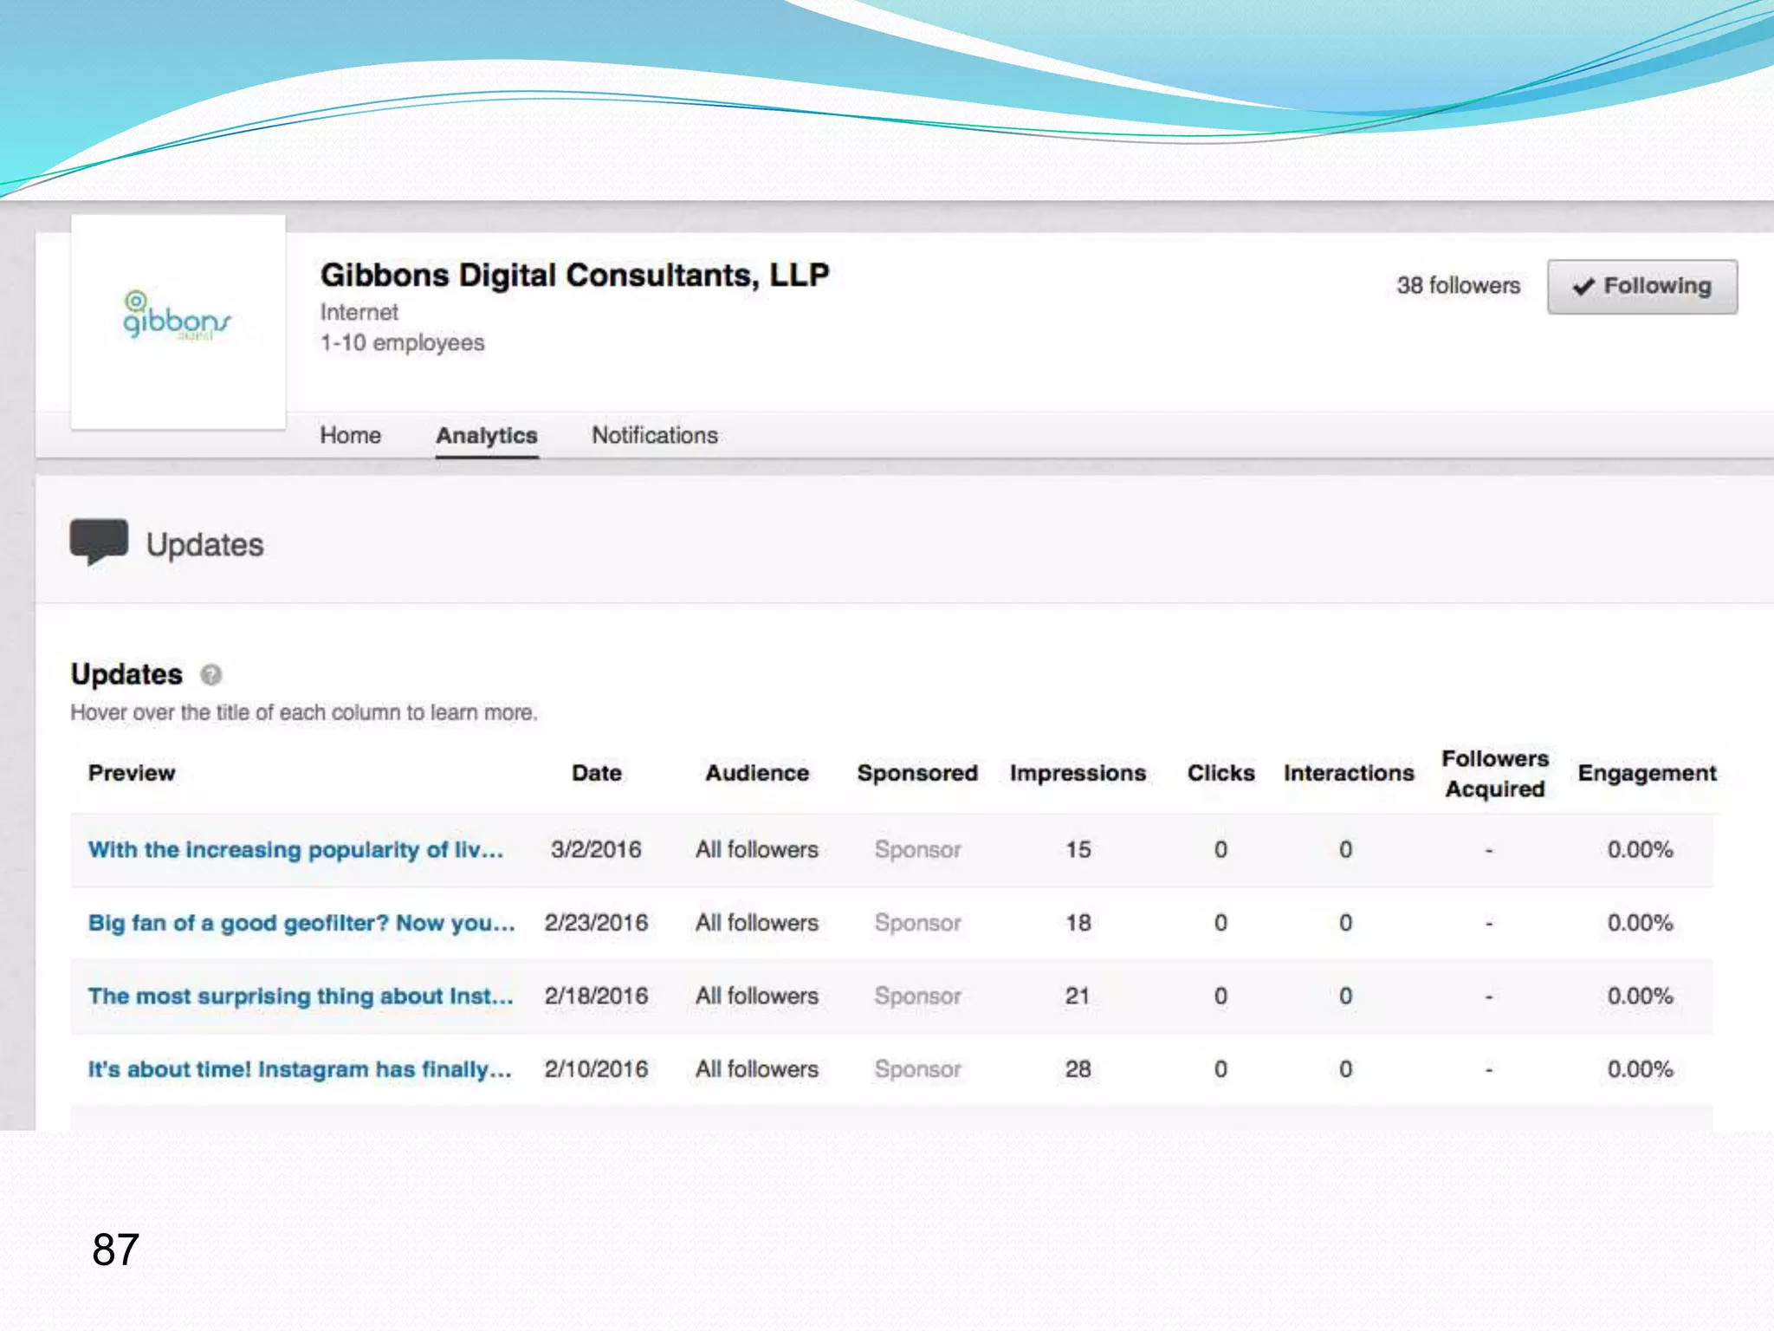Image resolution: width=1774 pixels, height=1331 pixels.
Task: Click the Followers Acquired column header
Action: (1494, 773)
